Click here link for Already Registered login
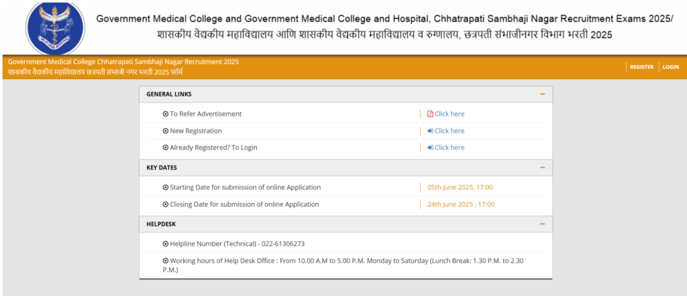Viewport: 687px width, 296px height. click(449, 147)
